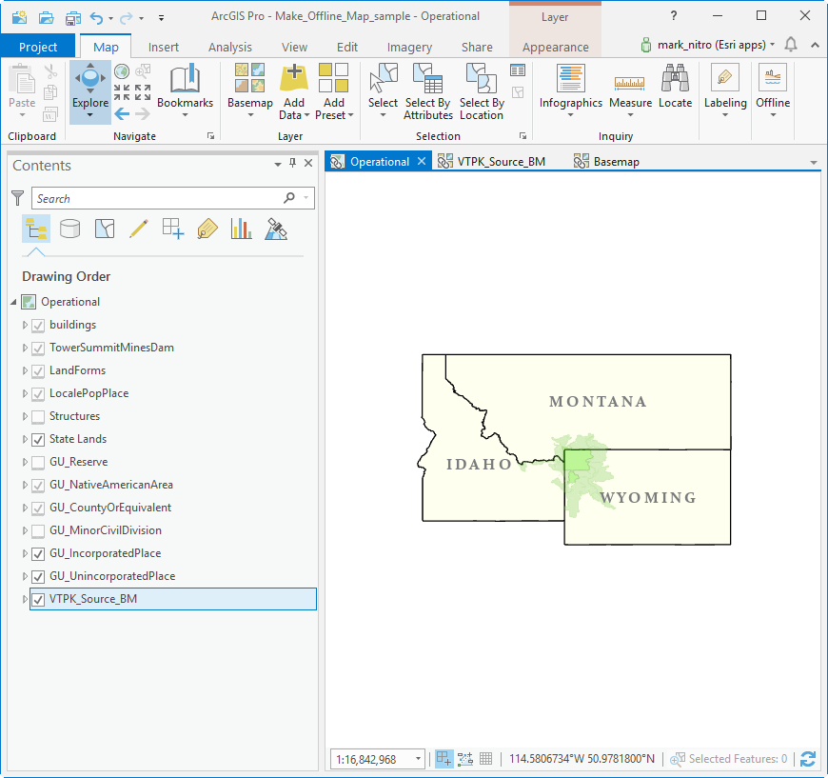Go to previous extent arrow
The image size is (828, 778).
click(122, 113)
